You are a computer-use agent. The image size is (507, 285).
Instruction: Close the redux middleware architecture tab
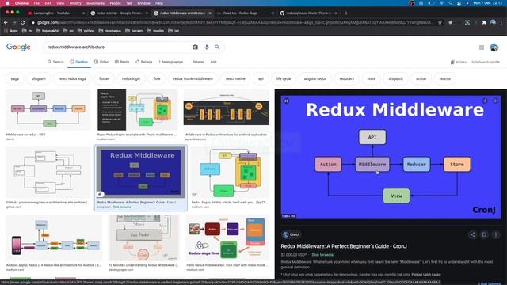pyautogui.click(x=209, y=13)
